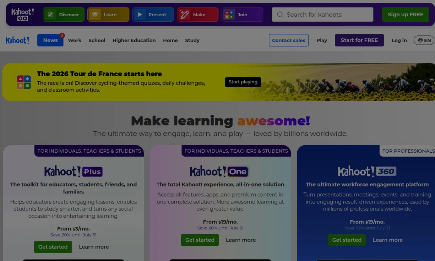
Task: Click Learn more for Kahoot! 360
Action: pyautogui.click(x=388, y=240)
